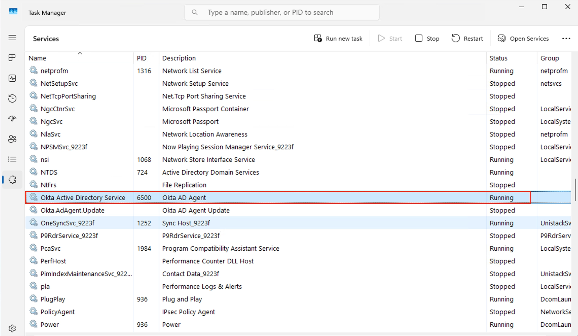
Task: Click the gear icon beside PcaSvc
Action: coord(34,248)
